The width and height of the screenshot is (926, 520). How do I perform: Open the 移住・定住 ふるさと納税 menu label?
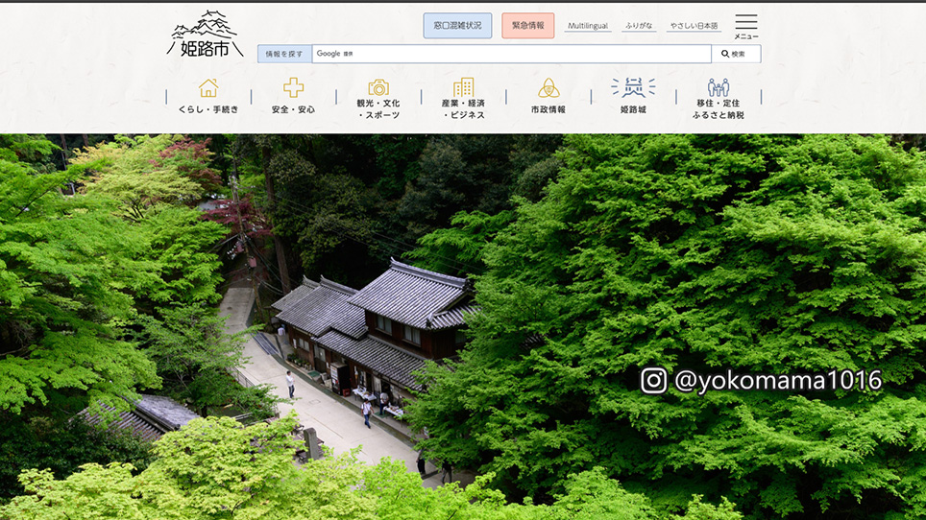pyautogui.click(x=719, y=109)
